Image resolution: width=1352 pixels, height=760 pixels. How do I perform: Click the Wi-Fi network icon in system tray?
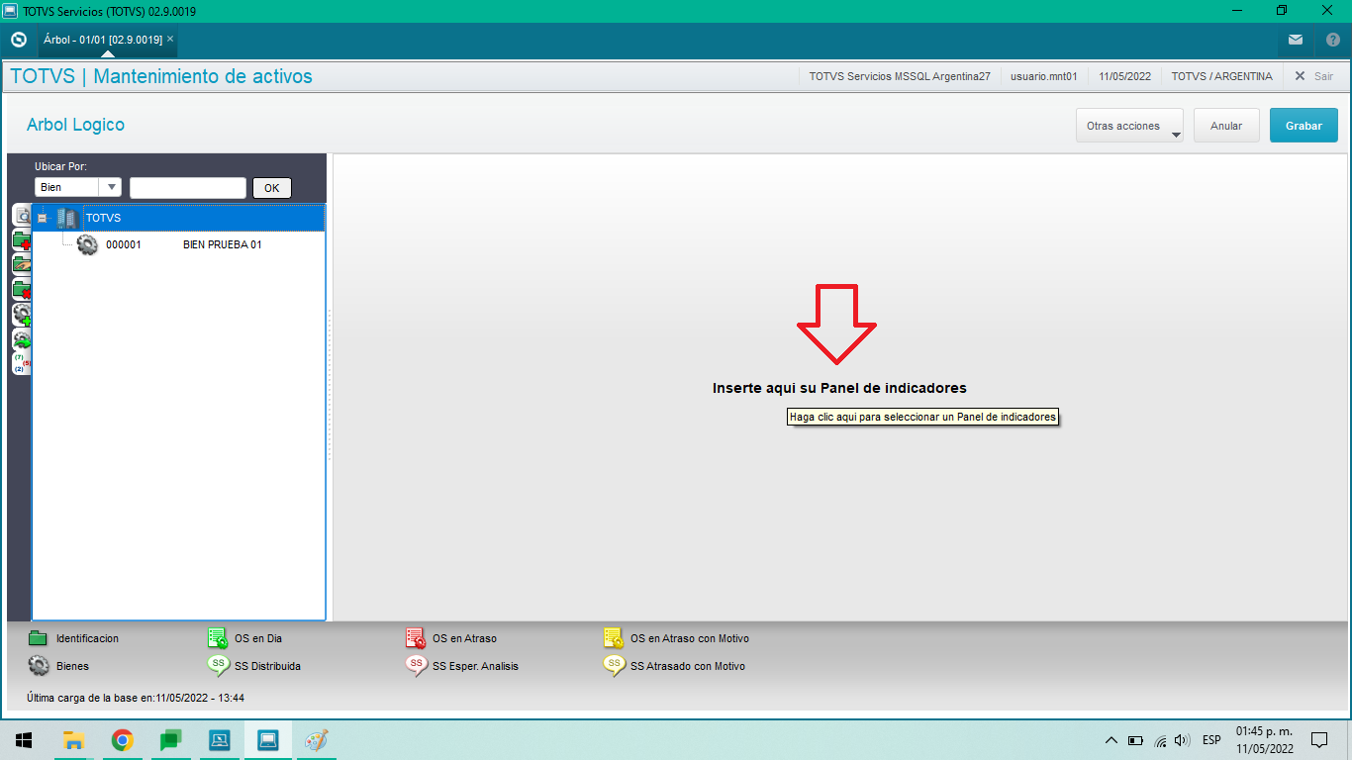click(x=1159, y=740)
